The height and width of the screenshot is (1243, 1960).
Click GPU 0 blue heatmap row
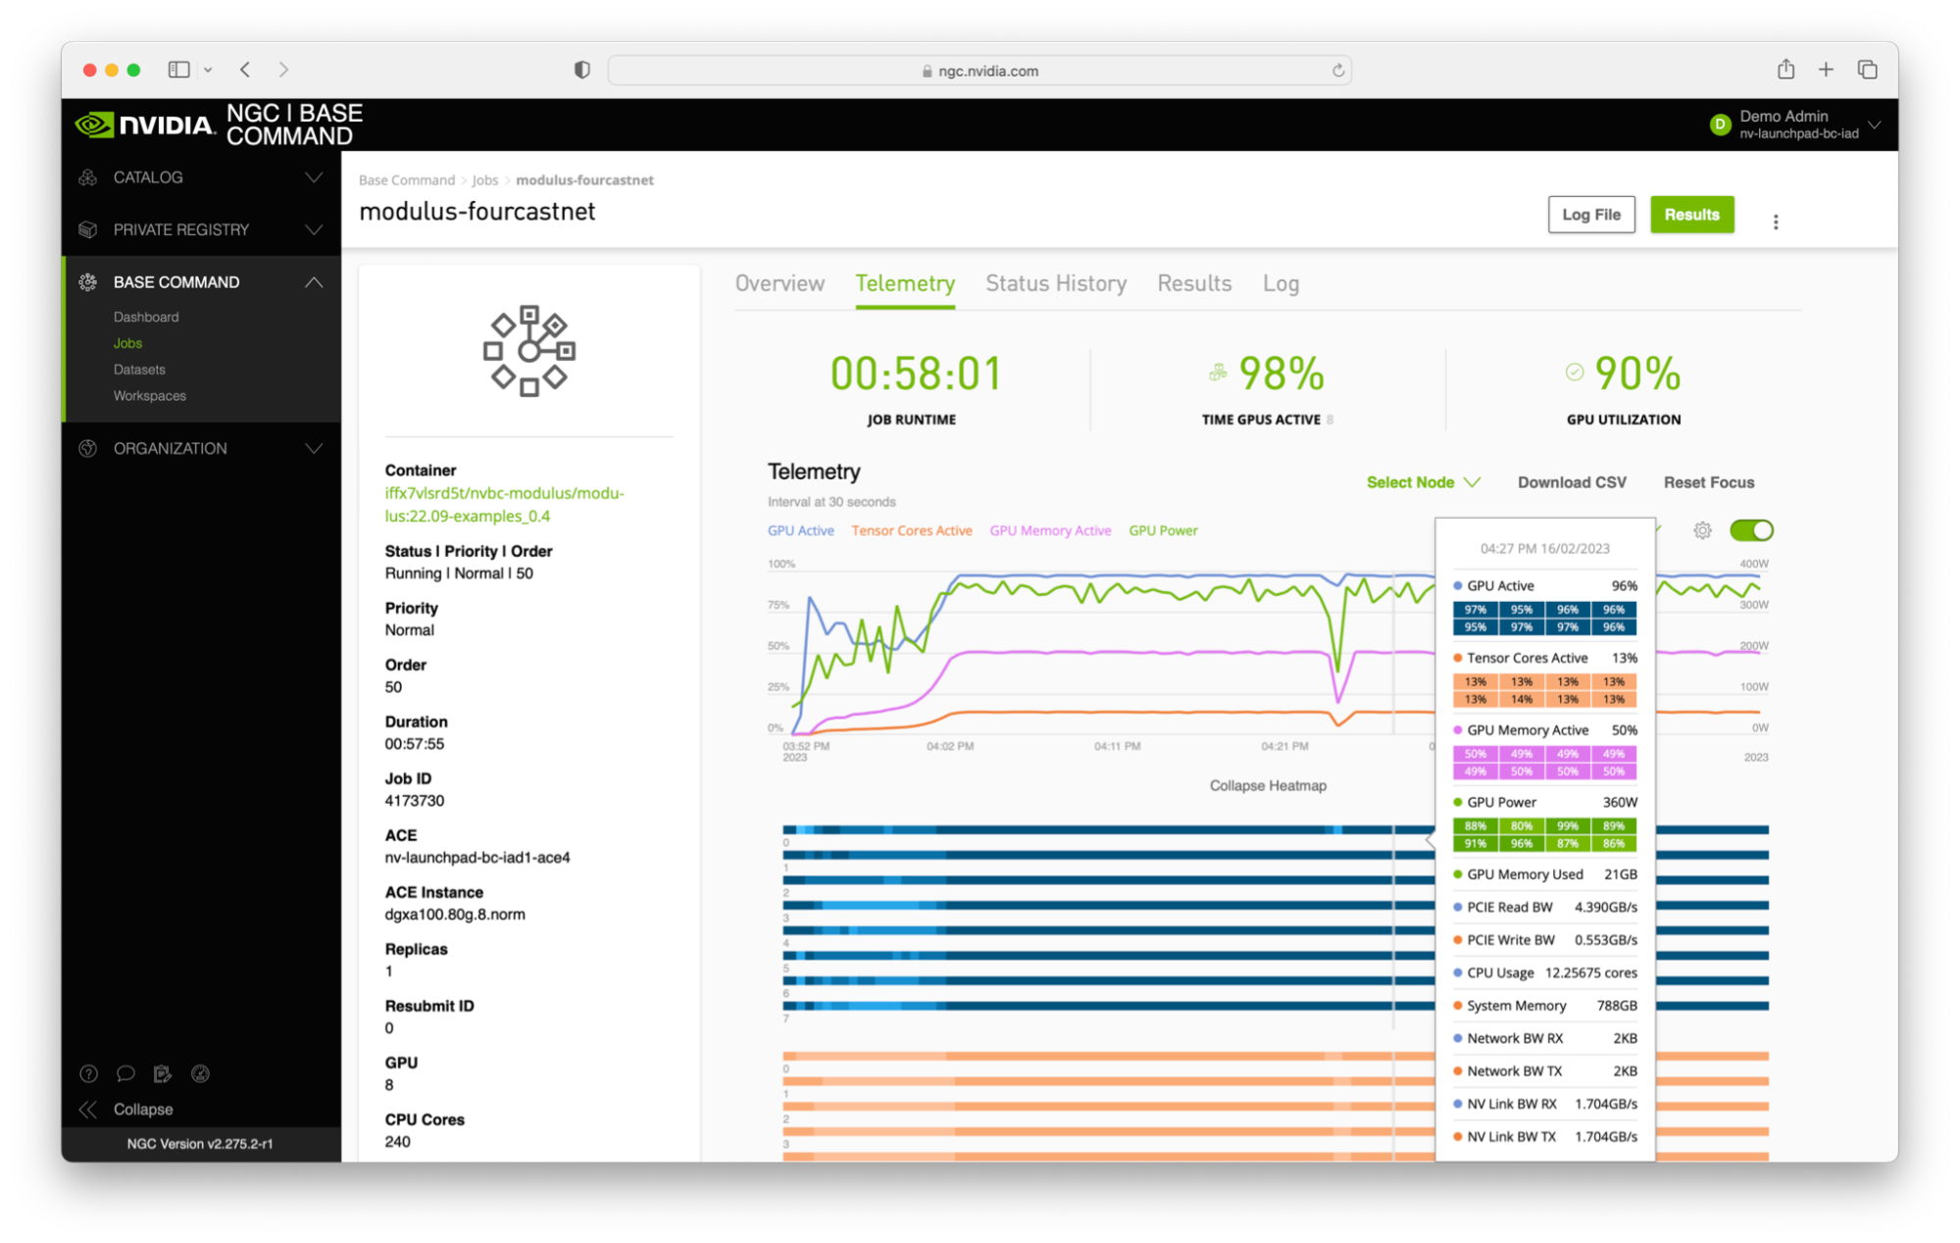[x=1108, y=830]
